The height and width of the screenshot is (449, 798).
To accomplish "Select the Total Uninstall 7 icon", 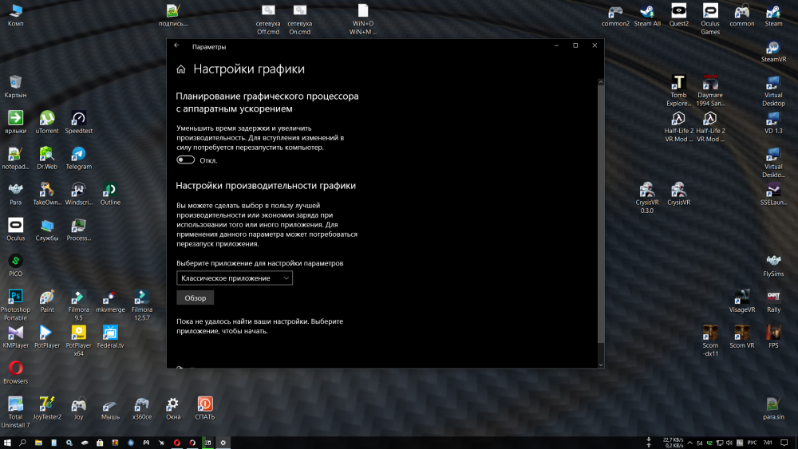I will [x=16, y=412].
